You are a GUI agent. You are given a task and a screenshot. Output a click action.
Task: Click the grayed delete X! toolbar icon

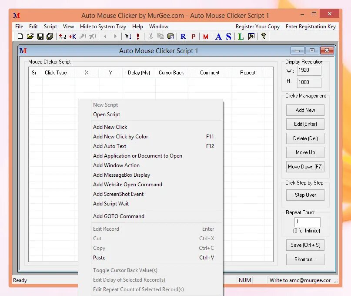coord(93,36)
